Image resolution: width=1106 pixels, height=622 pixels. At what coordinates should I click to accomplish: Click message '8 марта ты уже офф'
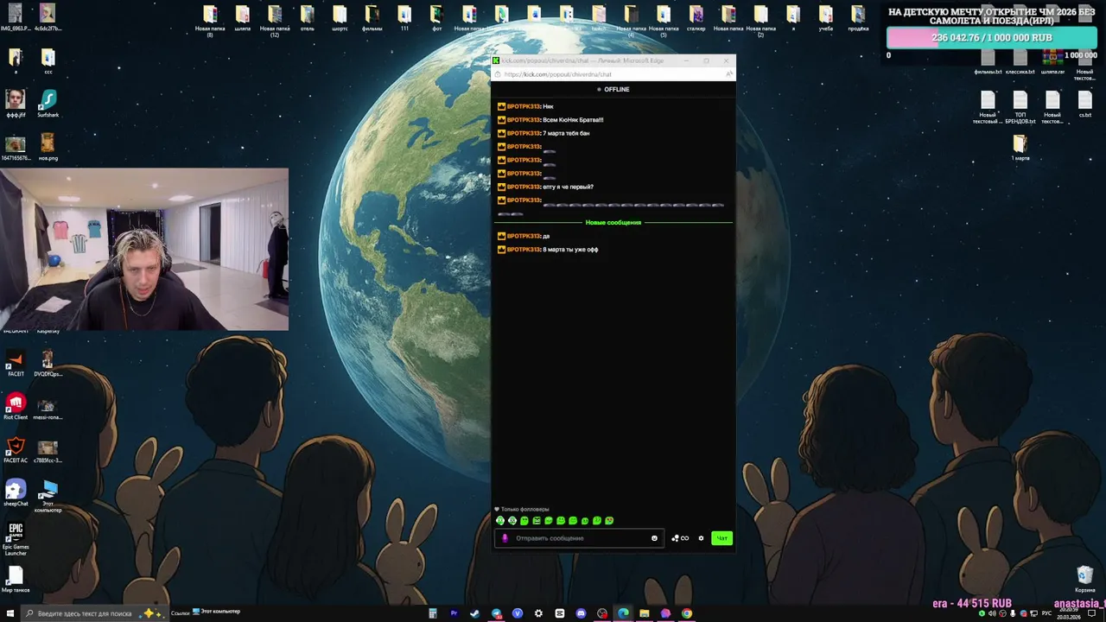pos(570,250)
